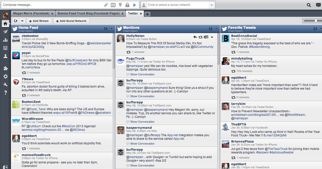Click the Add Stream button
This screenshot has width=322, height=169.
[39, 21]
